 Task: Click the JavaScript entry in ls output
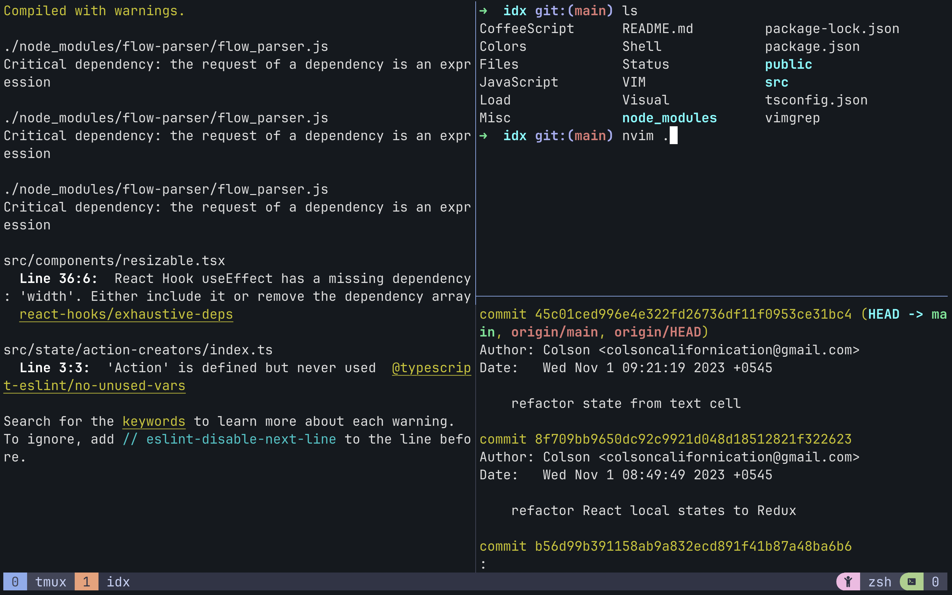(519, 82)
